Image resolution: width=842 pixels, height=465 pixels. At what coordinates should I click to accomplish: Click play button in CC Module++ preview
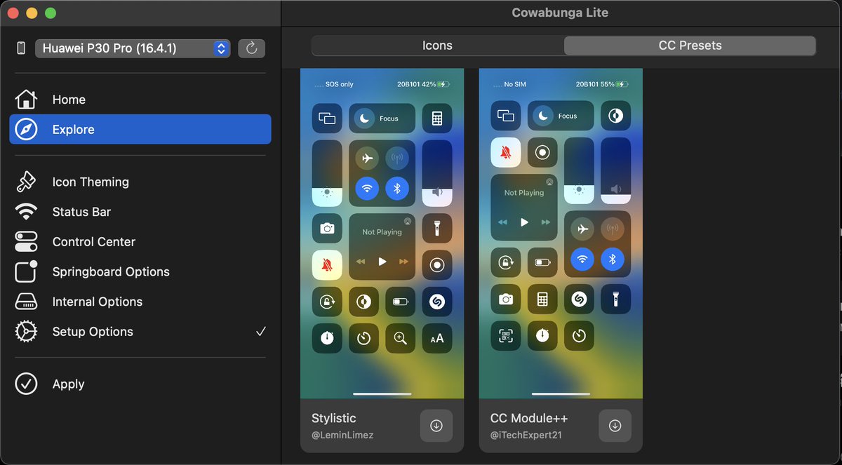(x=524, y=222)
